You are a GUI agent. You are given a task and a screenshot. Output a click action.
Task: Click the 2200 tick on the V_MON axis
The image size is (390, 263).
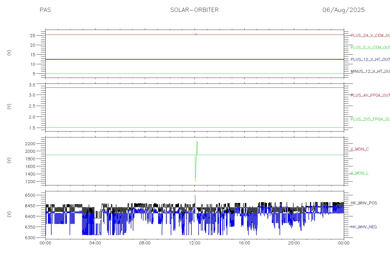pos(30,143)
